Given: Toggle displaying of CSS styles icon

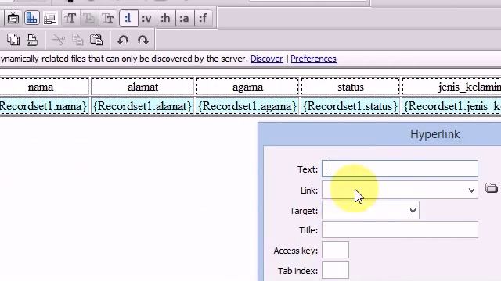Looking at the screenshot, I should click(31, 18).
